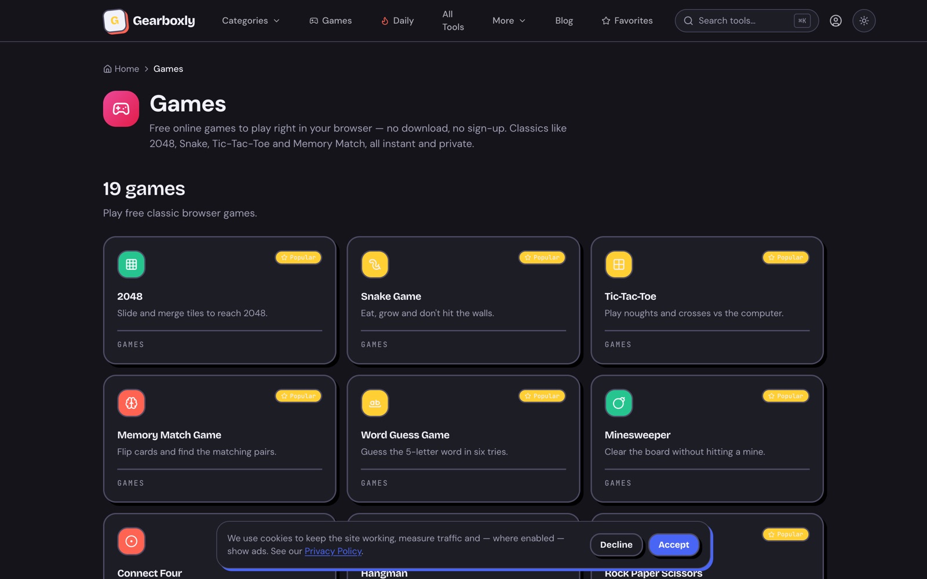Screen dimensions: 927x579
Task: Open the Minesweeper title
Action: (x=637, y=435)
